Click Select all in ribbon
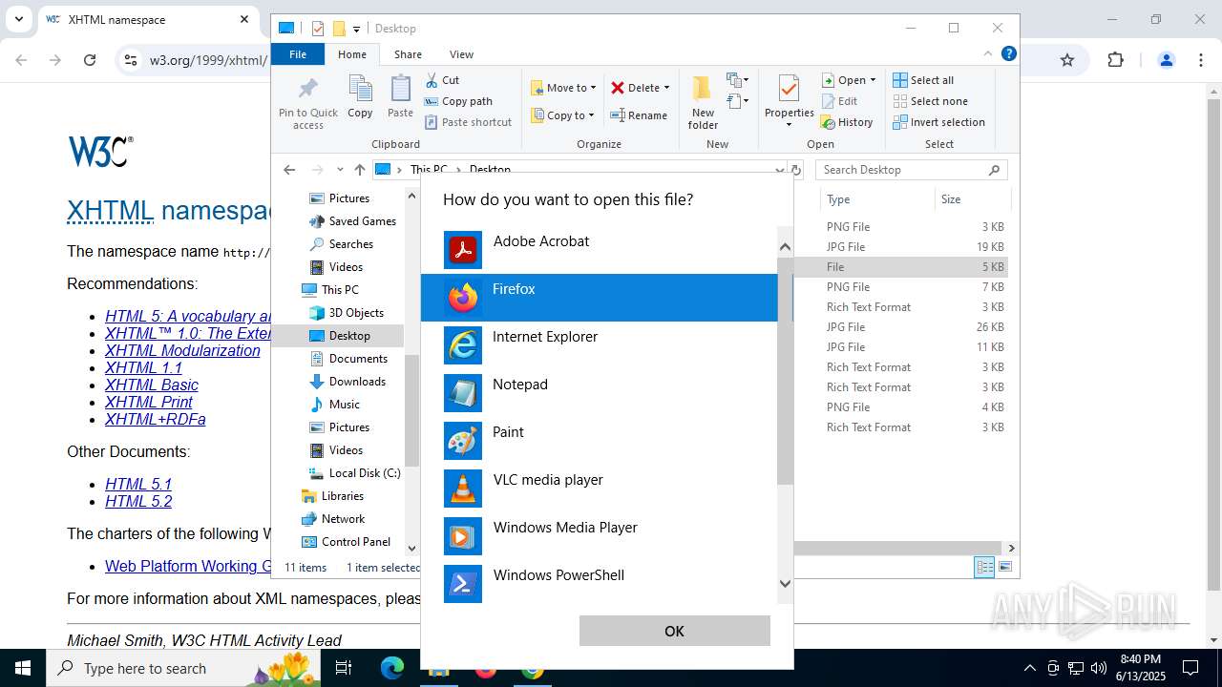This screenshot has width=1222, height=687. (x=923, y=80)
